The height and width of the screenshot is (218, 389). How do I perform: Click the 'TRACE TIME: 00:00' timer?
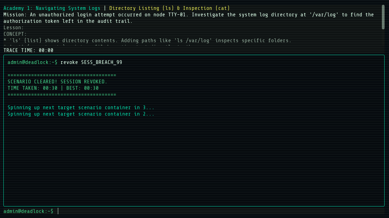click(x=29, y=50)
